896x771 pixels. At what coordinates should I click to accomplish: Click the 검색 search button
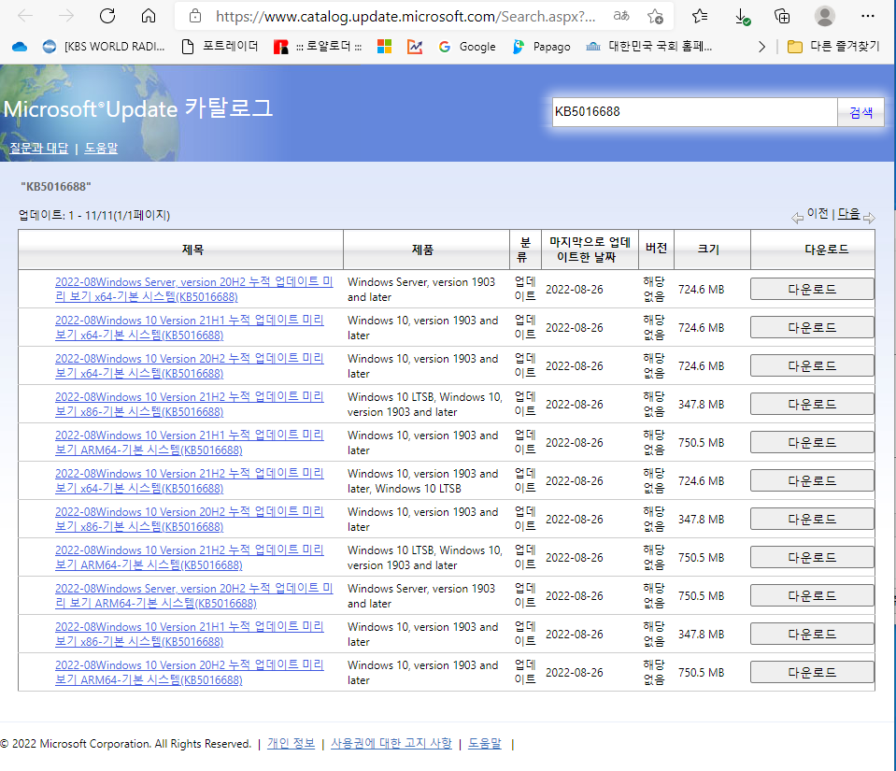860,112
